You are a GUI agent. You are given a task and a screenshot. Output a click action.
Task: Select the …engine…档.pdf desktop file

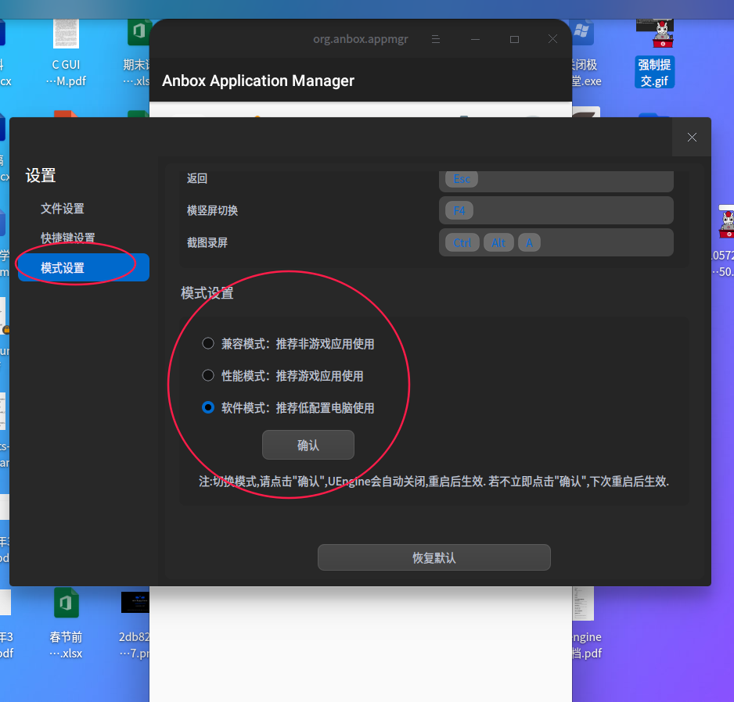pos(586,623)
